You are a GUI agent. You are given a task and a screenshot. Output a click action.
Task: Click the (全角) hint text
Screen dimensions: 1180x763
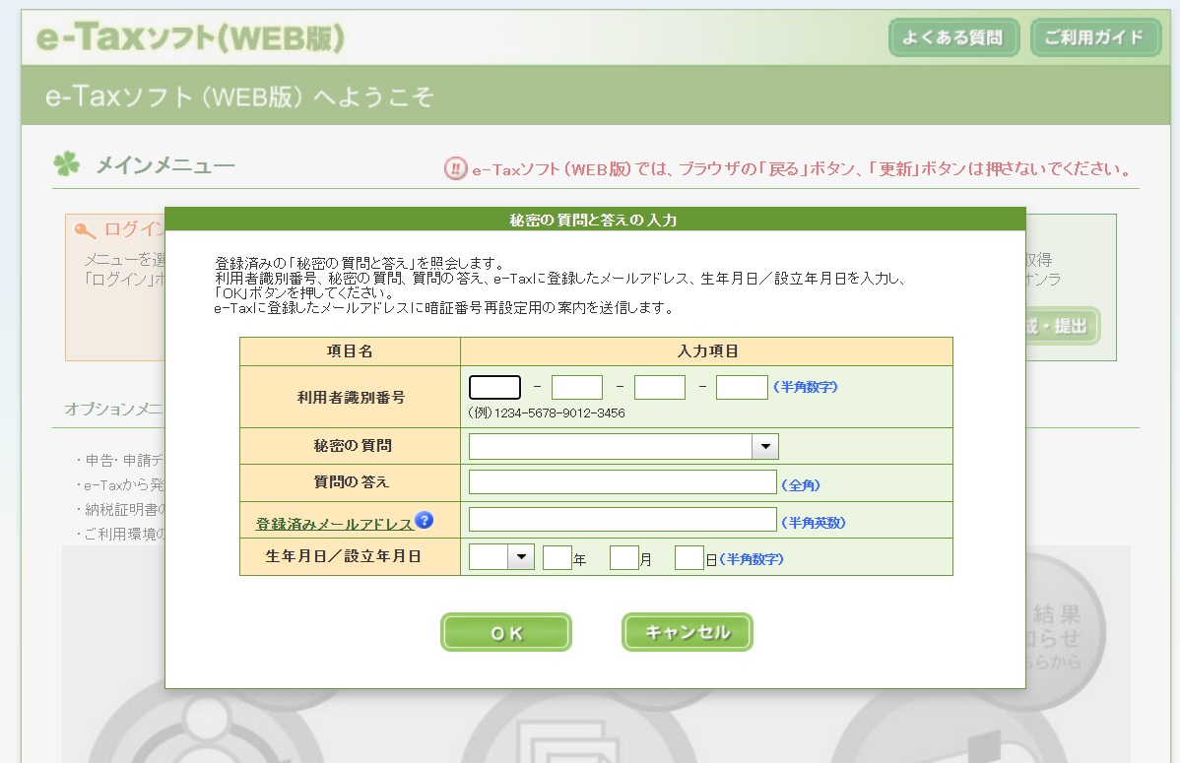801,485
